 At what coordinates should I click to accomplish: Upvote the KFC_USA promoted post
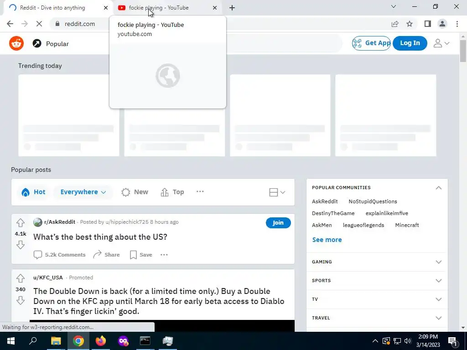tap(20, 278)
